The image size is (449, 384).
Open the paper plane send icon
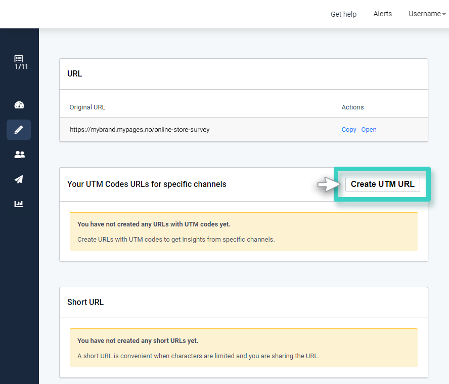[19, 179]
